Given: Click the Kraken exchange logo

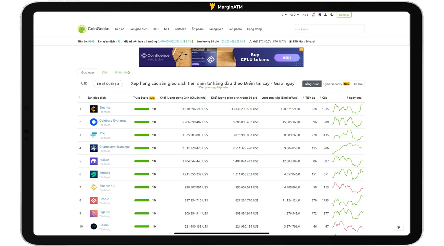Looking at the screenshot, I should 94,161.
